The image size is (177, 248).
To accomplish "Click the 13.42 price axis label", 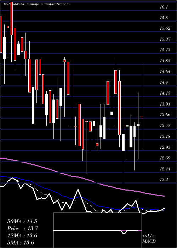I will [165, 126].
